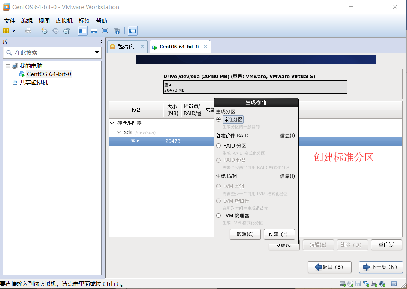The width and height of the screenshot is (407, 289).
Task: Click 取消(C) in 生成存储 dialog
Action: pos(245,234)
